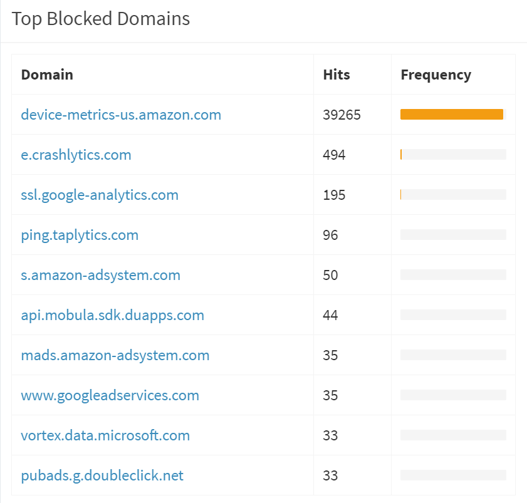Image resolution: width=527 pixels, height=503 pixels.
Task: Click the Hits column header
Action: (337, 75)
